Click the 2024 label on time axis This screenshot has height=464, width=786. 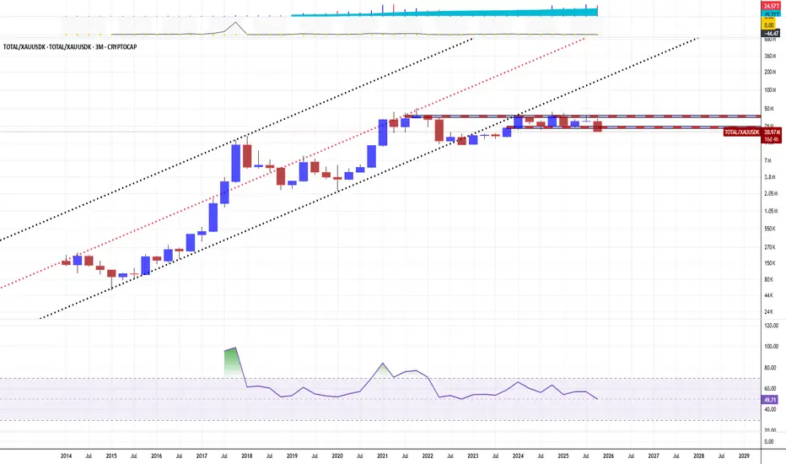pyautogui.click(x=518, y=456)
